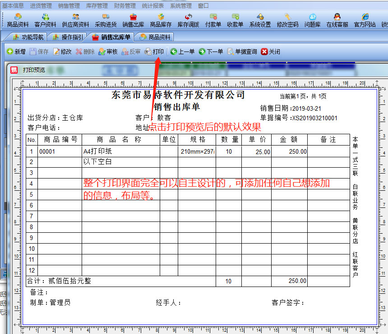Open 系统设置 system settings

[260, 20]
